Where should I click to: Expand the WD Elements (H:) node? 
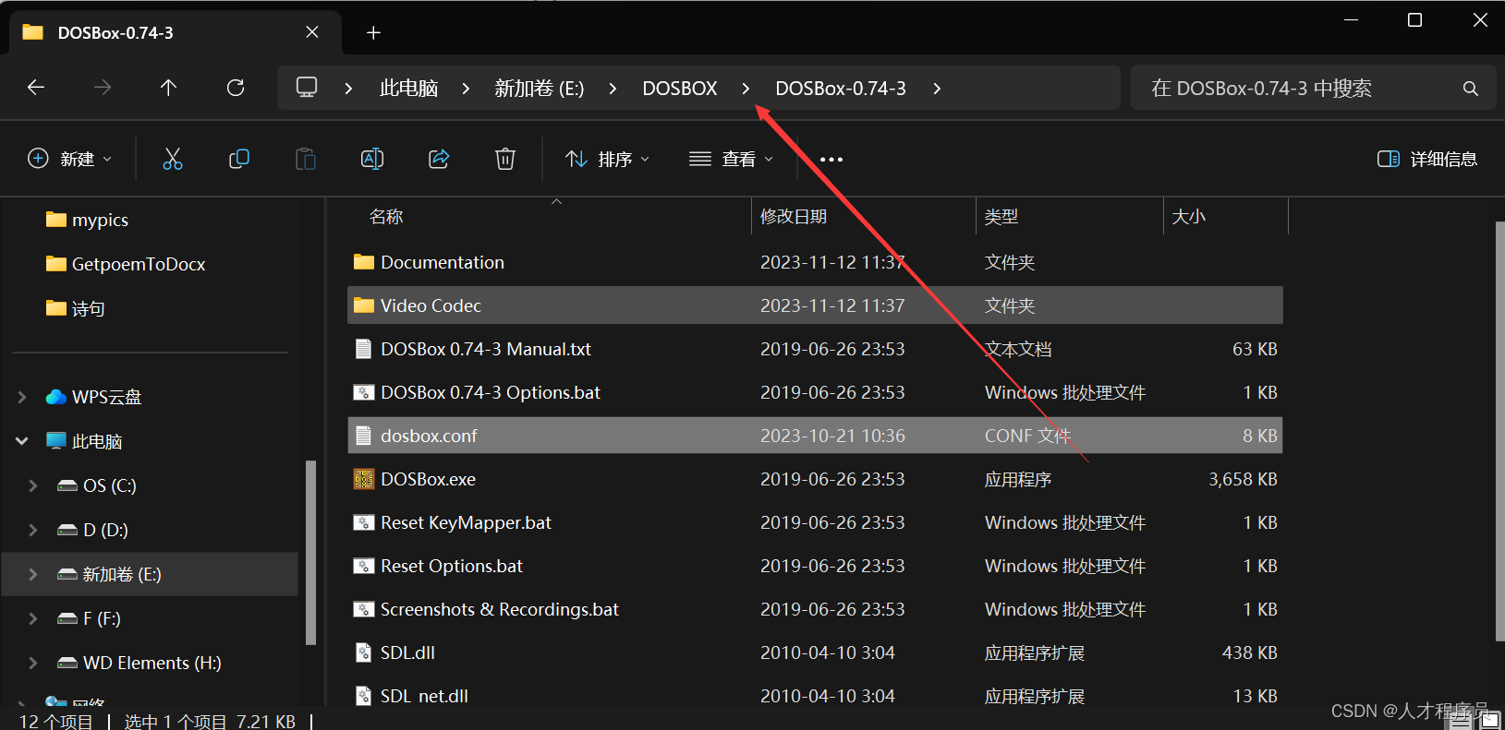[x=33, y=663]
